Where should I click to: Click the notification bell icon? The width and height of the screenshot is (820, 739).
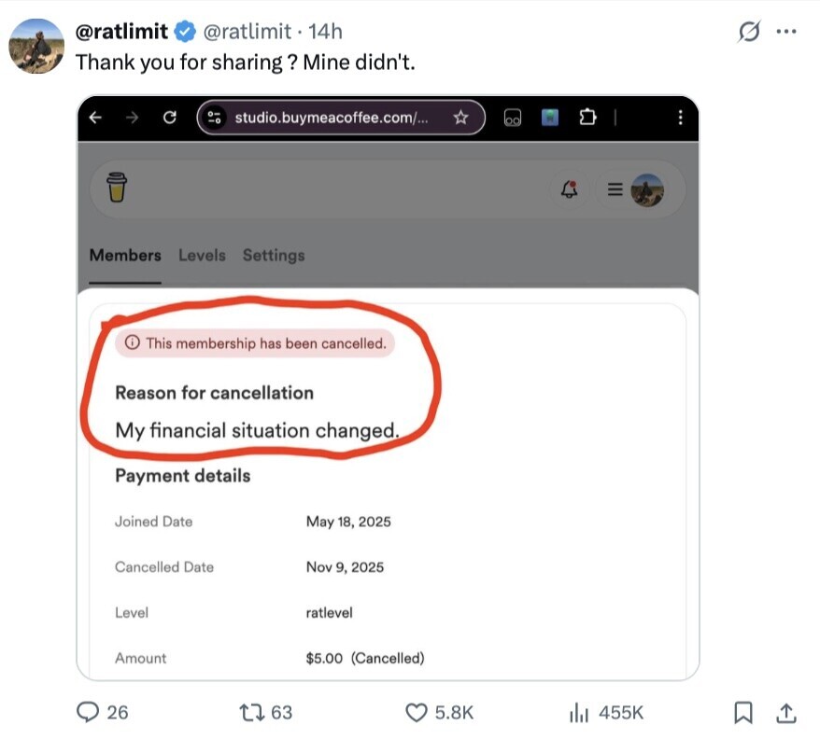pos(569,188)
